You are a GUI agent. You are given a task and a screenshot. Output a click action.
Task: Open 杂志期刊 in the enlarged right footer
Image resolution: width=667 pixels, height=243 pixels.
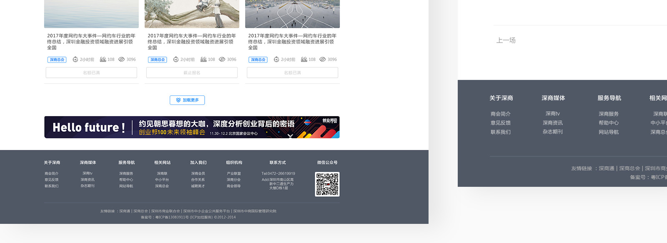(x=553, y=131)
